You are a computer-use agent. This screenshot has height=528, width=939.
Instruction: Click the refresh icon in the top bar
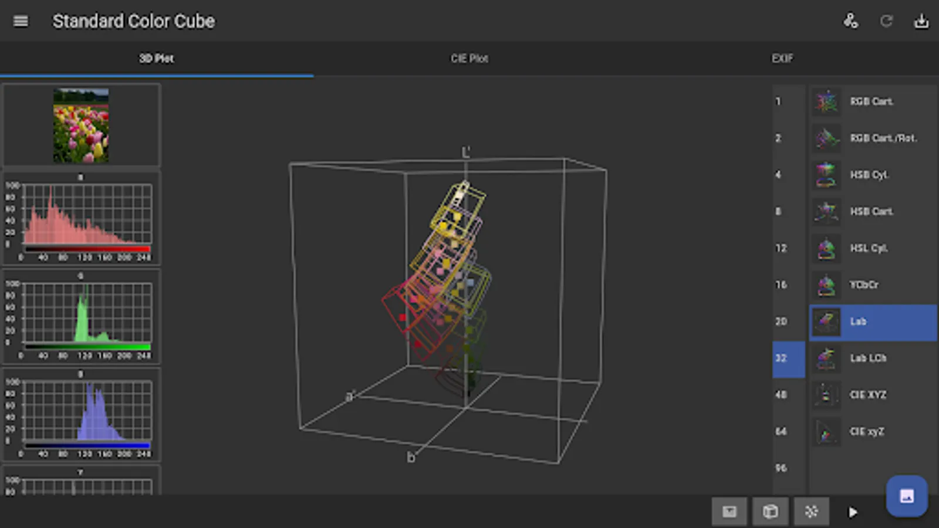coord(886,21)
